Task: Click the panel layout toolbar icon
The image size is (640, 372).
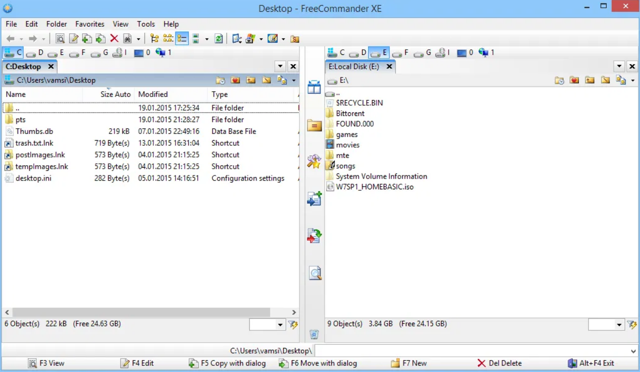Action: (x=236, y=38)
